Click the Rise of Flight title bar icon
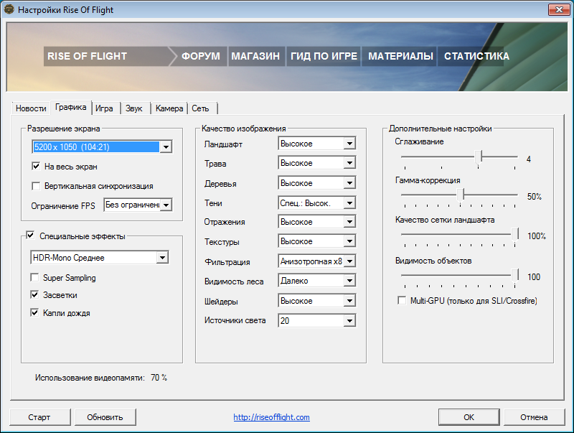Viewport: 574px width, 433px height. [x=9, y=9]
